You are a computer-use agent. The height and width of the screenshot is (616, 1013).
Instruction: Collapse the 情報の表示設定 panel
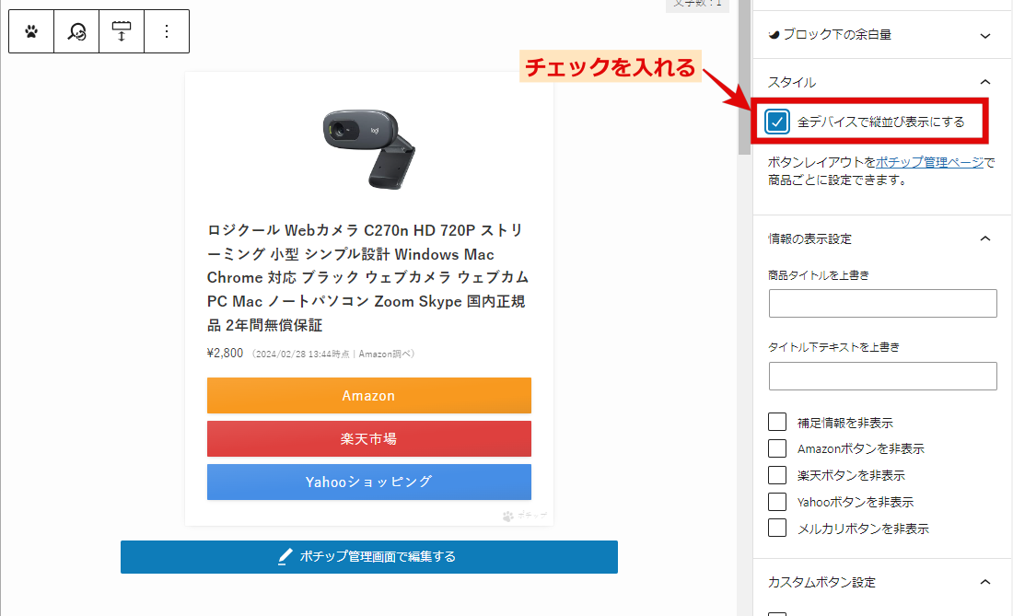point(882,238)
